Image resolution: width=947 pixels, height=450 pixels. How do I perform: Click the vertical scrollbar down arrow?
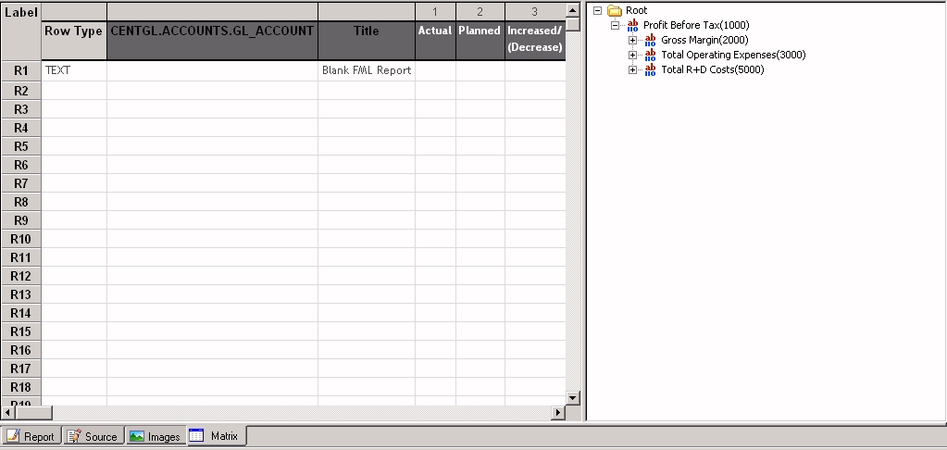573,397
